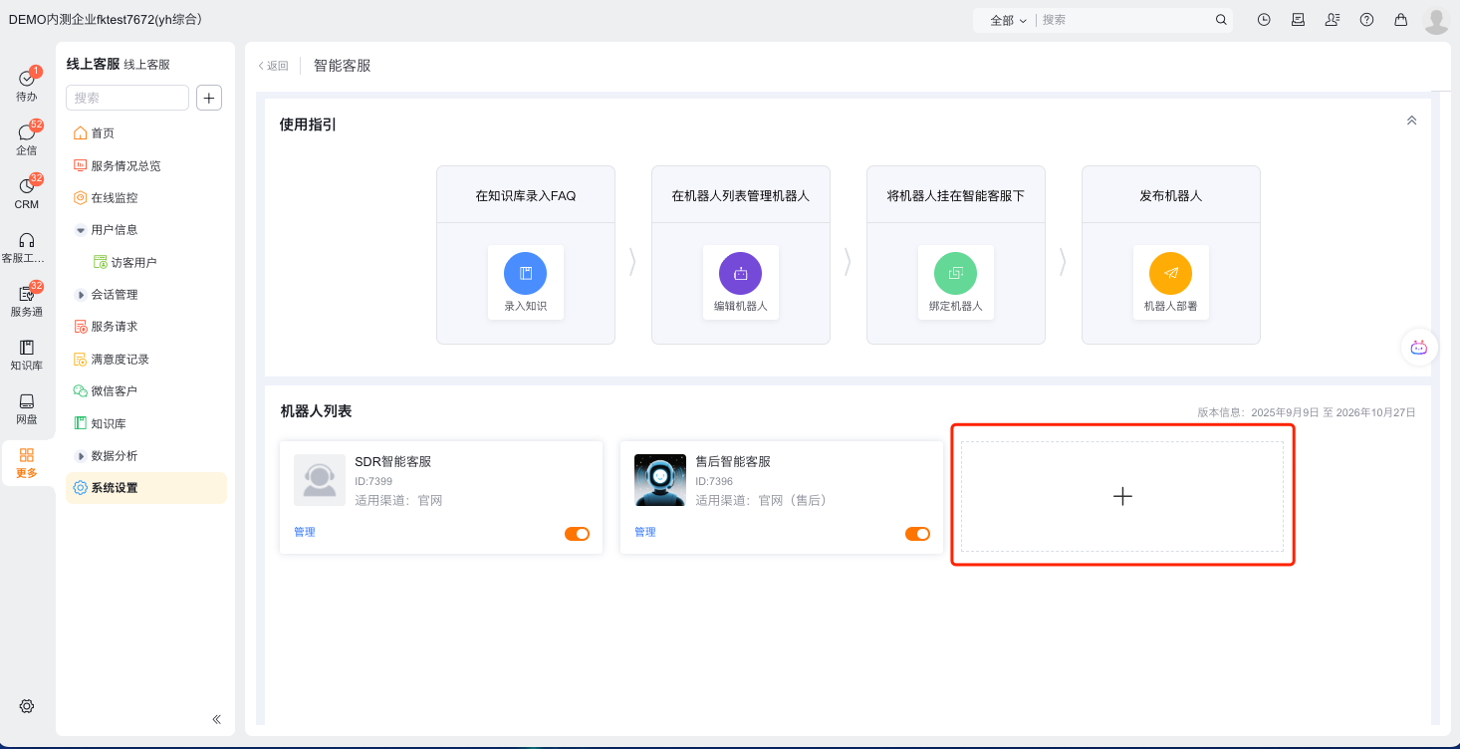The image size is (1460, 749).
Task: Click 售后智能客服 robot name
Action: [733, 462]
